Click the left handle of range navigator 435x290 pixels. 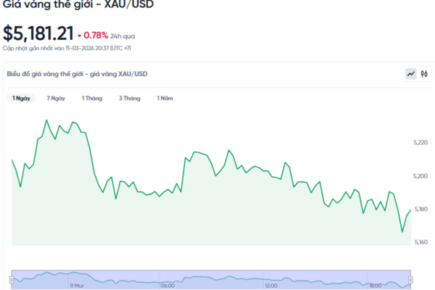[x=12, y=279]
